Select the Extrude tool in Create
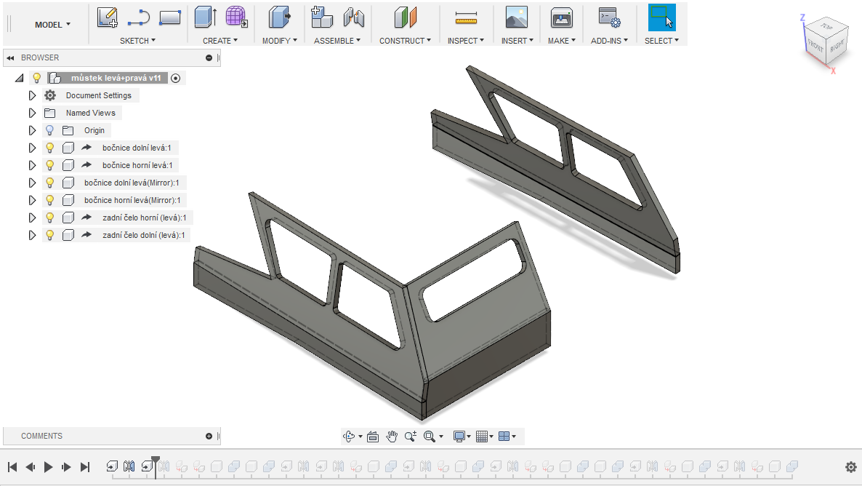The image size is (862, 486). [x=206, y=17]
